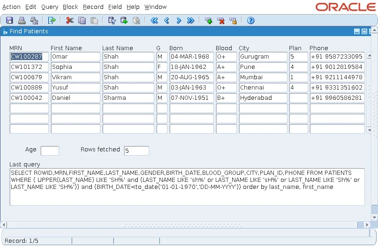The width and height of the screenshot is (378, 248).
Task: Click the Copy icon
Action: point(82,21)
